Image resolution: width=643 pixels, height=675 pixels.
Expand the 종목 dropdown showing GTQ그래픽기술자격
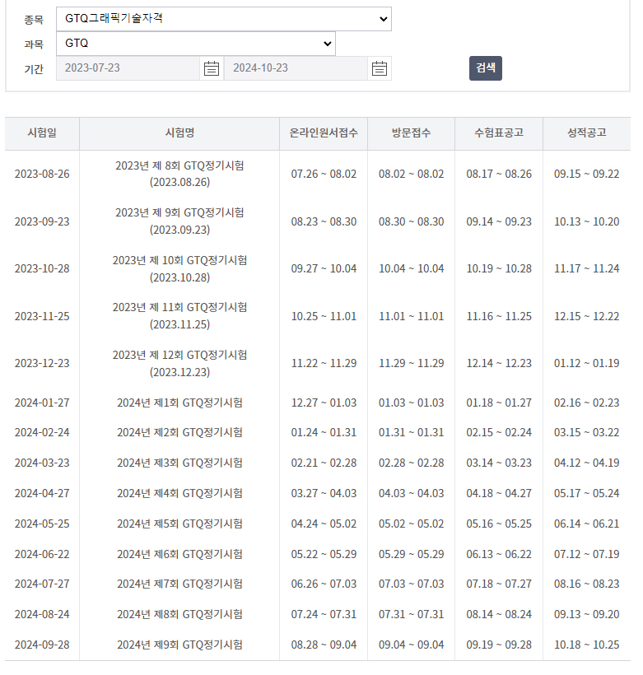[x=223, y=18]
